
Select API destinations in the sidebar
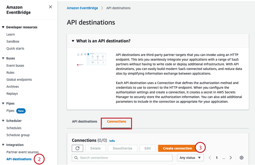[19, 159]
